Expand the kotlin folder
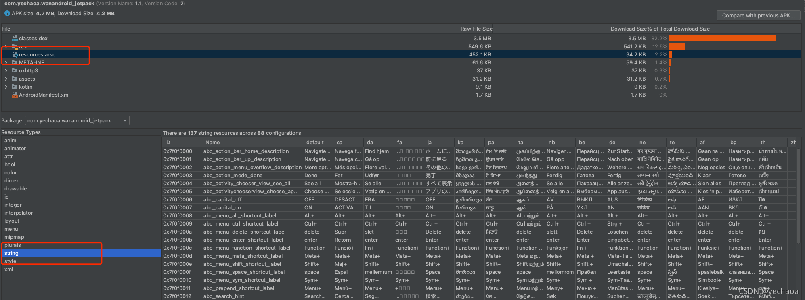The height and width of the screenshot is (300, 805). tap(6, 87)
